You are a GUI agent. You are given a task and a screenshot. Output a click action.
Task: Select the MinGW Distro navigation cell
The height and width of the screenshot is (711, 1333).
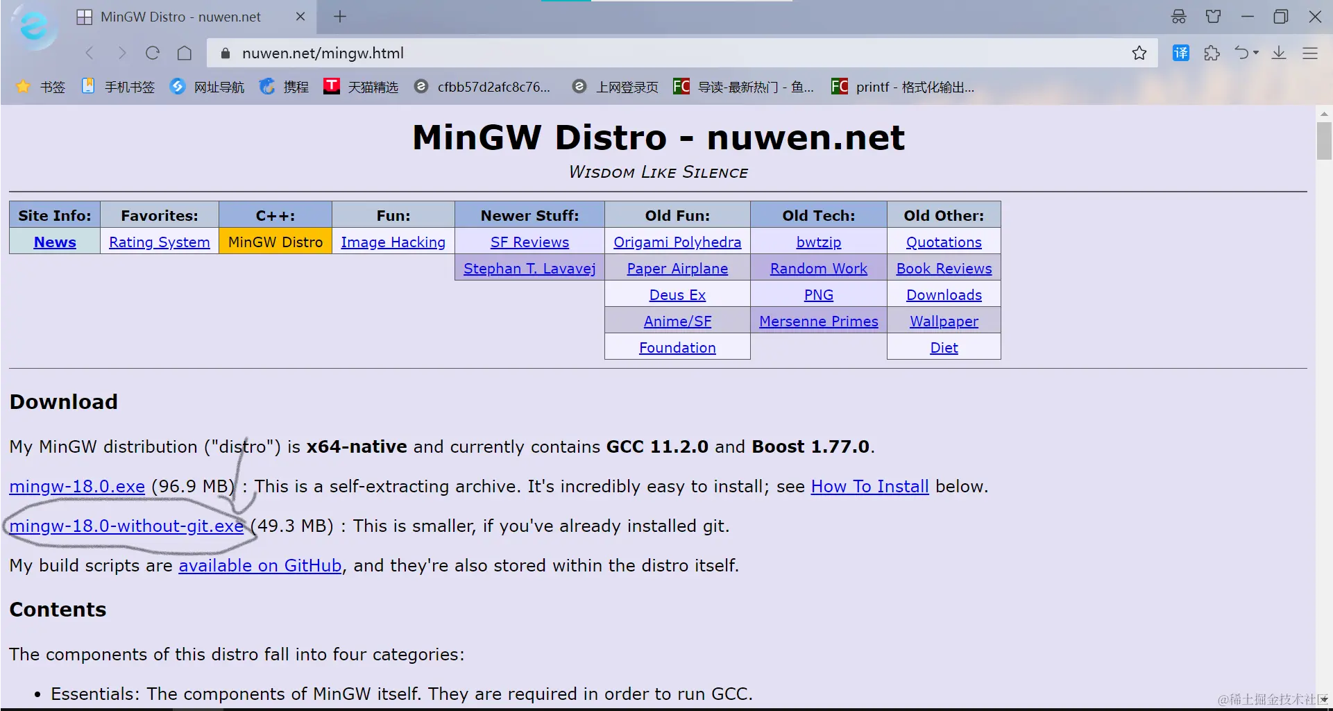click(275, 242)
